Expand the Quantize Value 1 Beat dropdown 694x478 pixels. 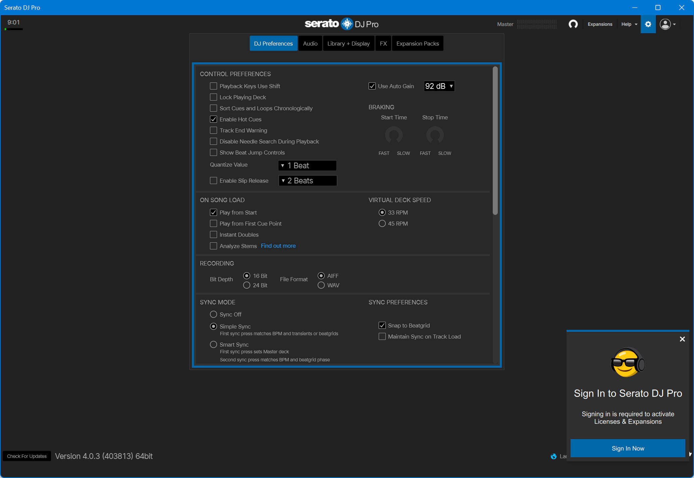(307, 166)
